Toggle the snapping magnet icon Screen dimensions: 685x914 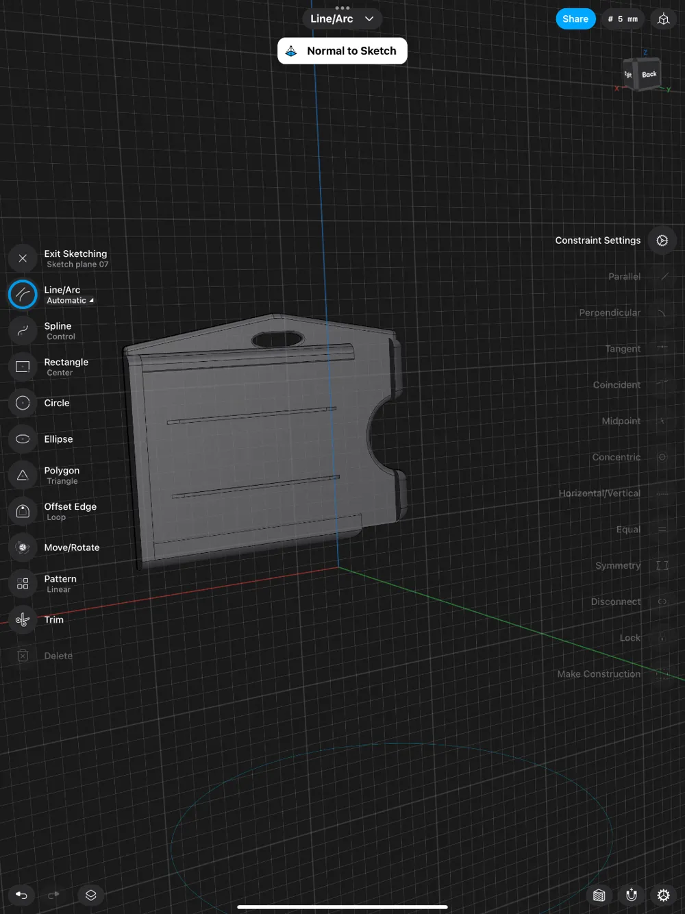[x=631, y=895]
